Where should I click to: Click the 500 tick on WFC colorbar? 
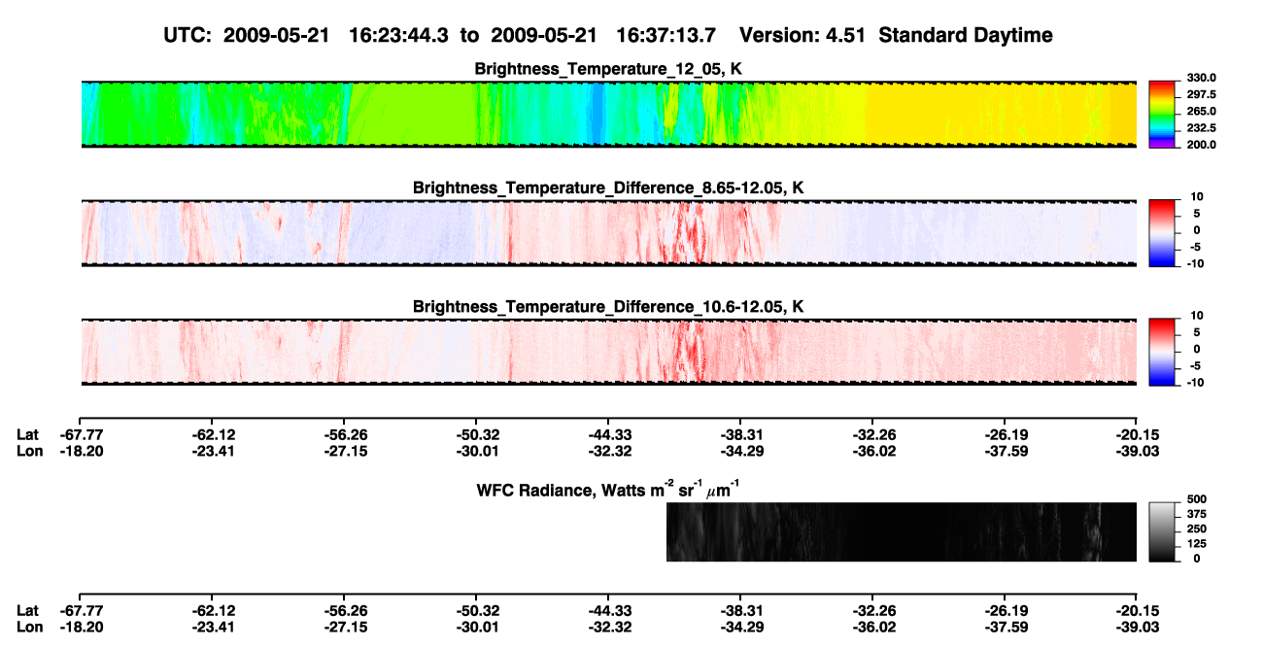tap(1197, 500)
